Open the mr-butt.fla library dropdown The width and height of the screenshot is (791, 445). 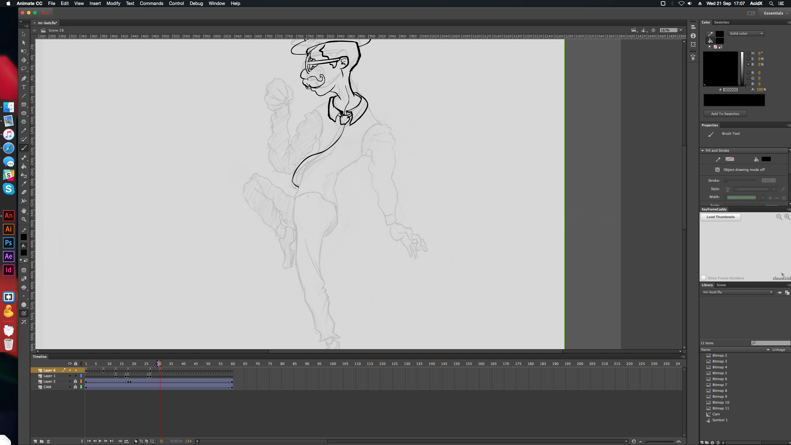[737, 292]
